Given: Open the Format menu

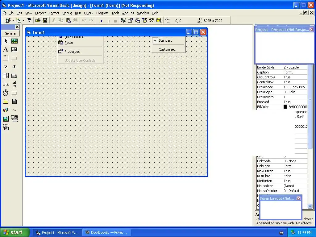Looking at the screenshot, I should [54, 13].
